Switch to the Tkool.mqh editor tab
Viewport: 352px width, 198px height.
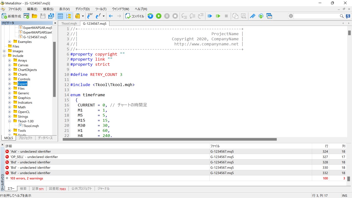[69, 24]
